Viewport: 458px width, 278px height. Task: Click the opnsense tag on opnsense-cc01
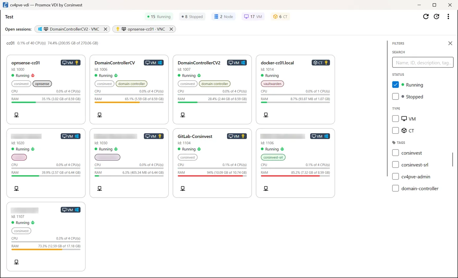point(42,84)
